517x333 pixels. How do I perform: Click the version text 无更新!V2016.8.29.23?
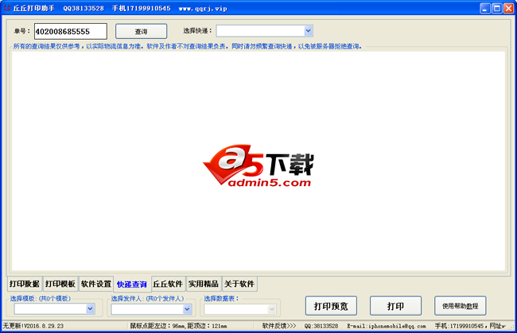[x=33, y=326]
